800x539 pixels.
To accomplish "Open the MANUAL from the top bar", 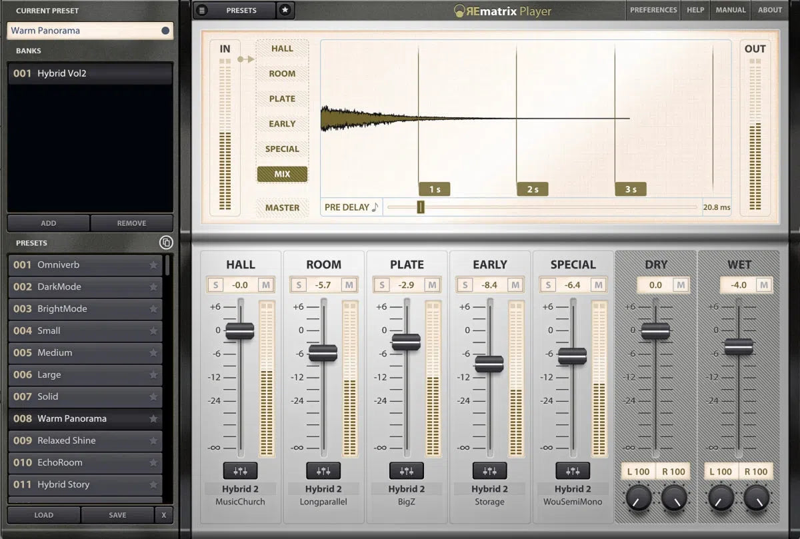I will tap(731, 10).
